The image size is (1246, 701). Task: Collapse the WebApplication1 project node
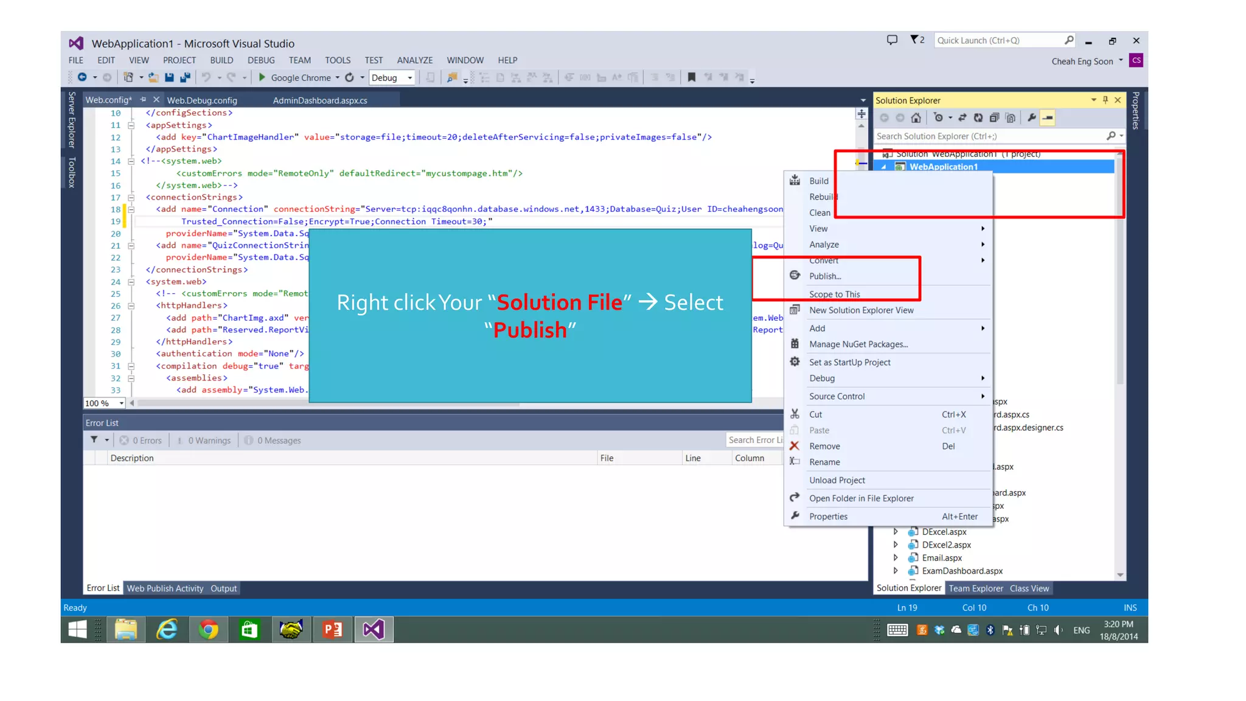884,167
